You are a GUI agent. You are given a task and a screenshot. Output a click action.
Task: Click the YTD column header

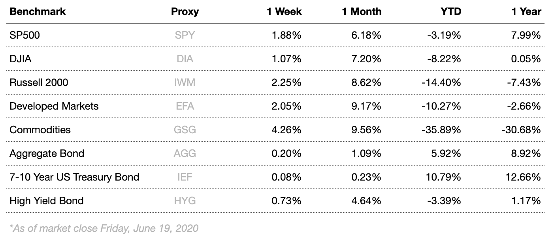tap(451, 11)
